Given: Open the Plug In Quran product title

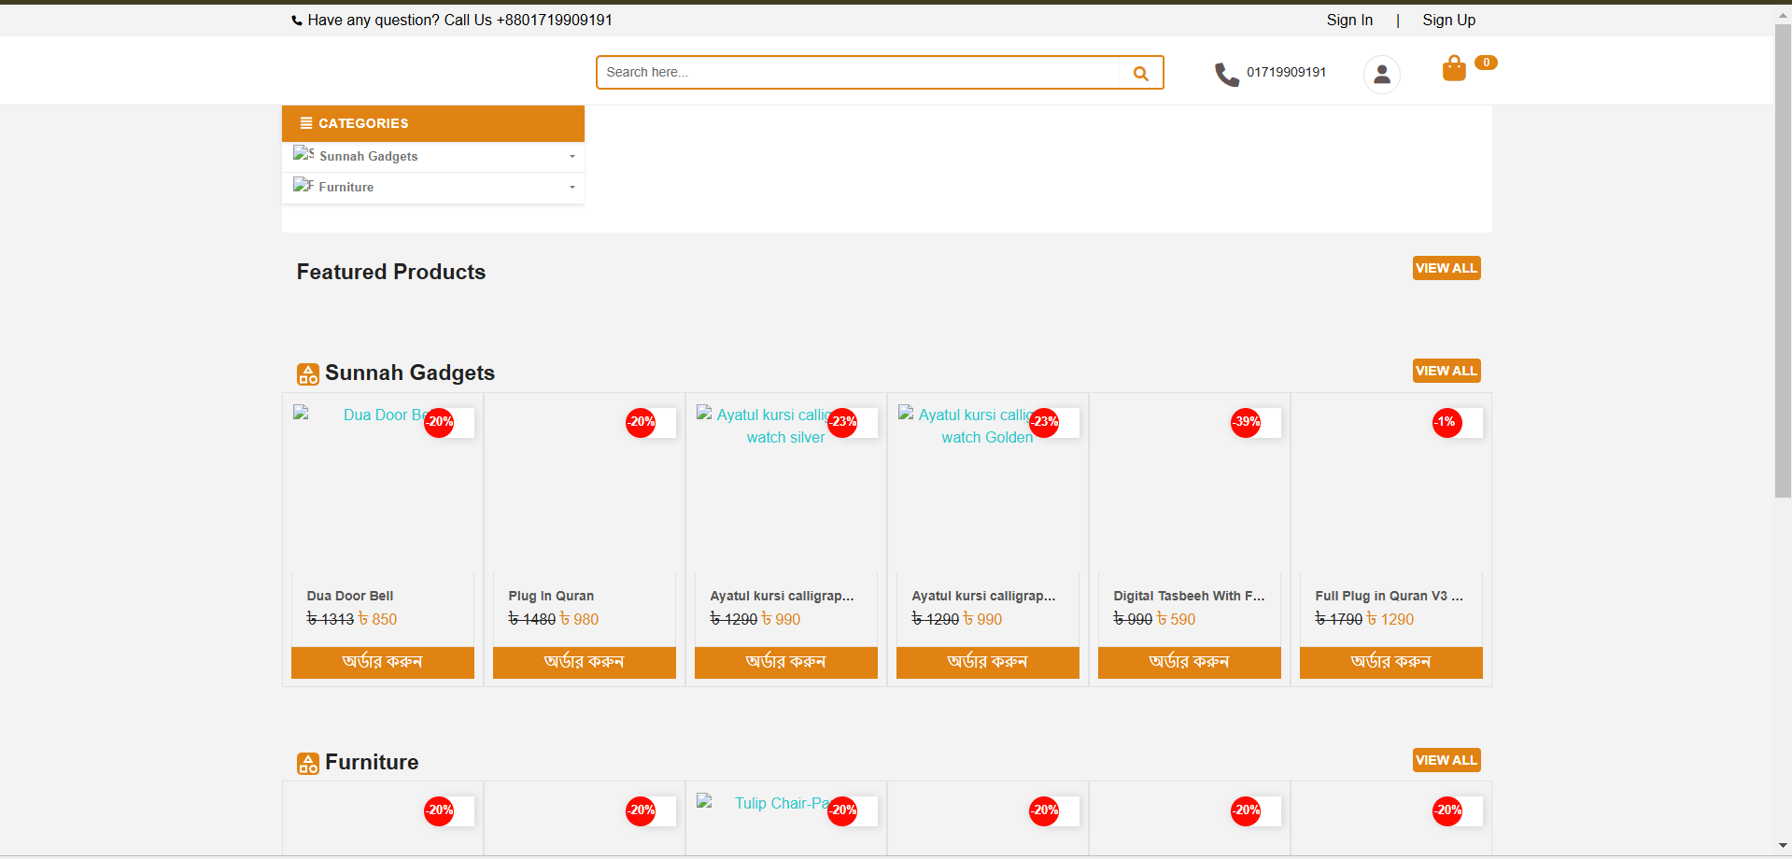Looking at the screenshot, I should click(x=551, y=596).
